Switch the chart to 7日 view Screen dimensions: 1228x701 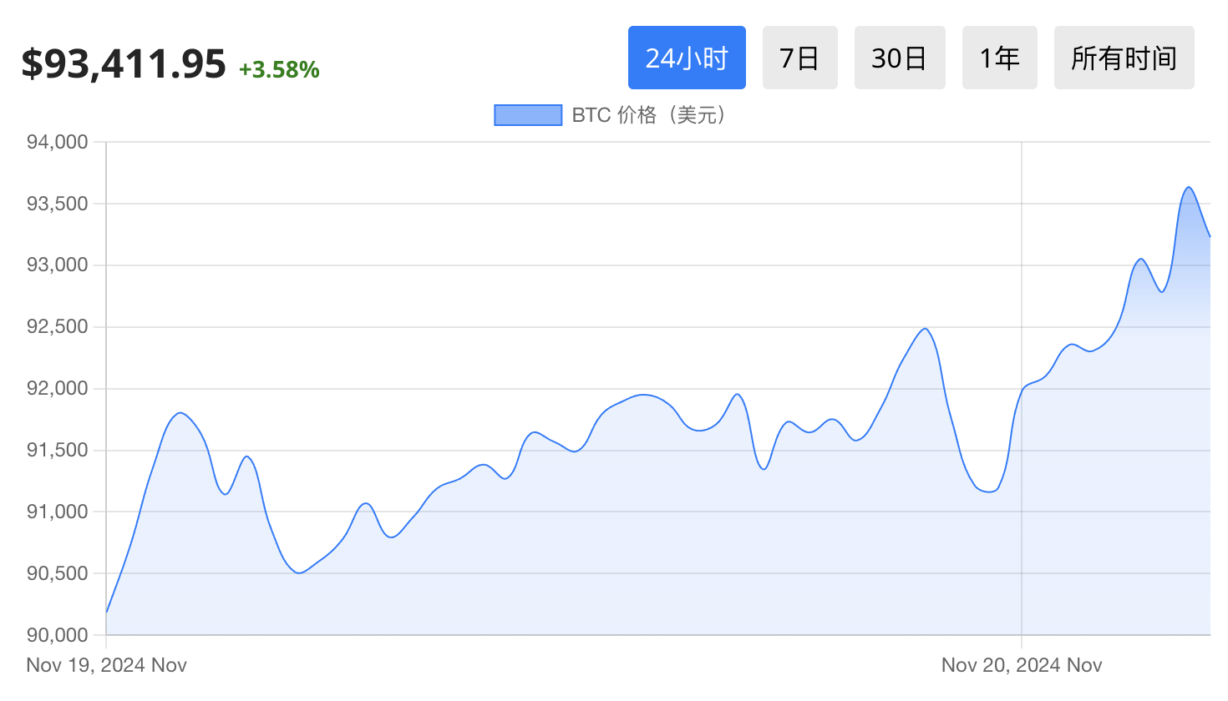pyautogui.click(x=799, y=58)
